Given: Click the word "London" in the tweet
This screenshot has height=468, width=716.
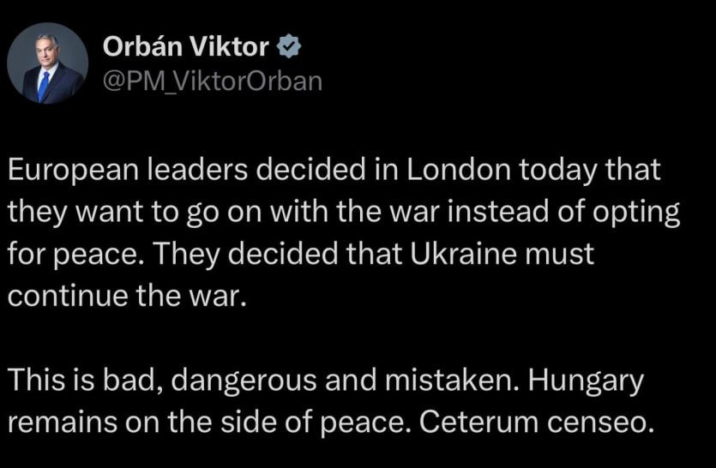Looking at the screenshot, I should click(458, 169).
